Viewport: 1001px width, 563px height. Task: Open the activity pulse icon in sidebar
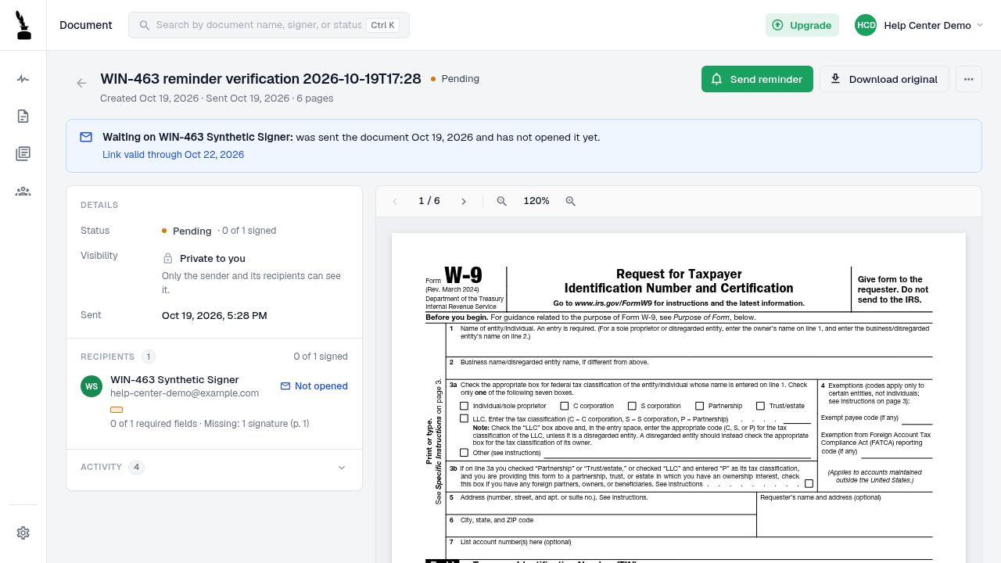(x=23, y=79)
